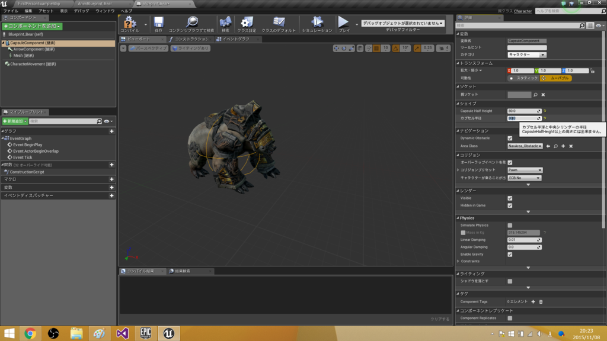Toggle grid snapping orange grid icon

[376, 49]
